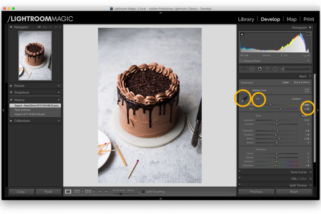Clear History with the X icon
The width and height of the screenshot is (321, 214).
point(59,100)
